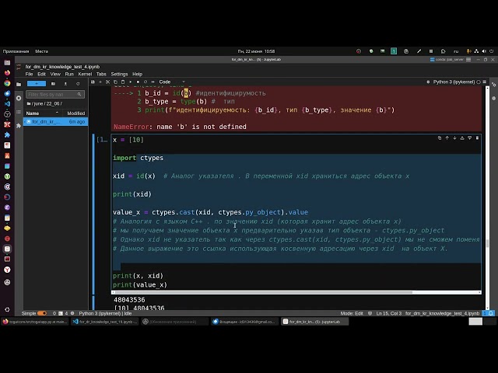
Task: Create a new folder in file browser
Action: click(x=53, y=84)
